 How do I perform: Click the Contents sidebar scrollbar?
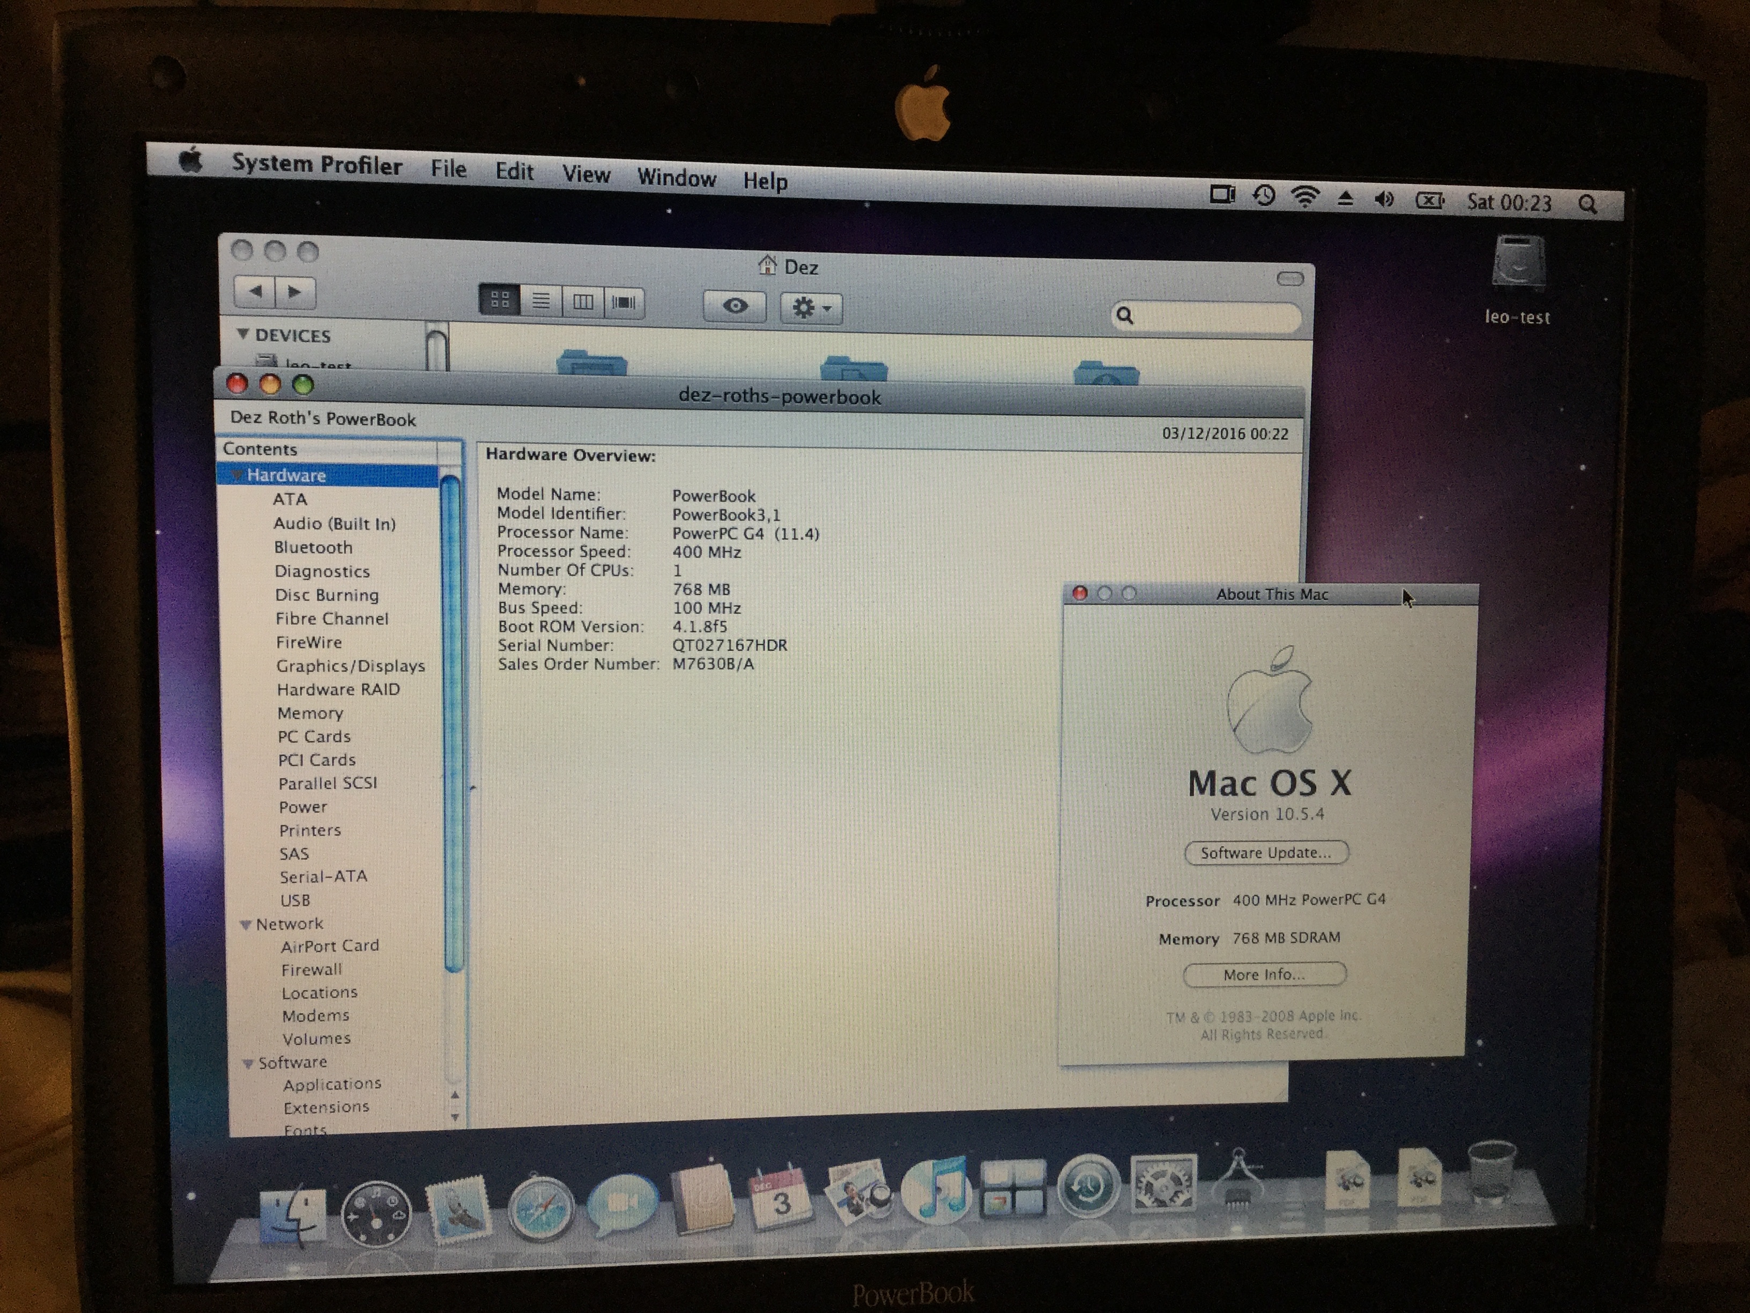click(453, 720)
